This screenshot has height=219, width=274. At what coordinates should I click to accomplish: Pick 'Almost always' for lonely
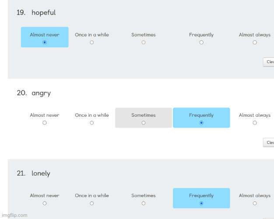[255, 203]
